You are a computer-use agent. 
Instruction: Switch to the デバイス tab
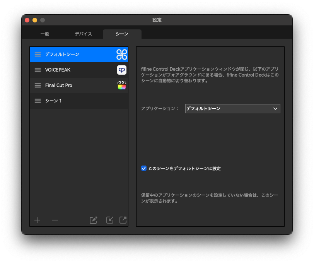click(83, 34)
